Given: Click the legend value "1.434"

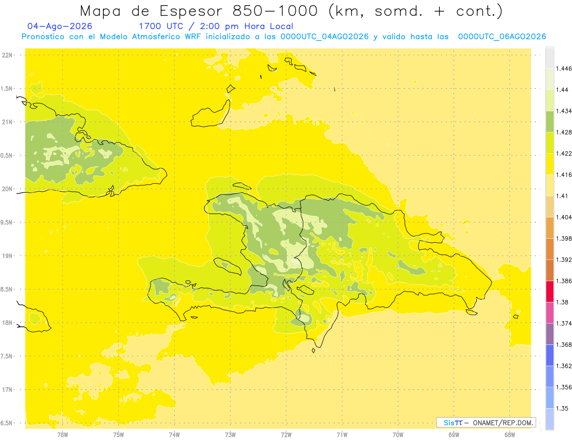Looking at the screenshot, I should coord(565,111).
